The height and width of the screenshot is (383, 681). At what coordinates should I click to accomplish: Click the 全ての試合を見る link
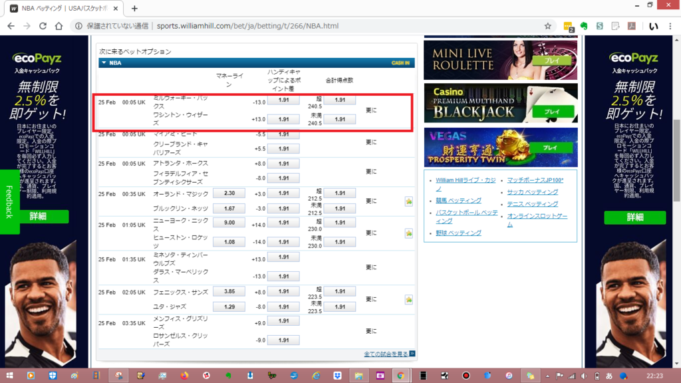386,354
